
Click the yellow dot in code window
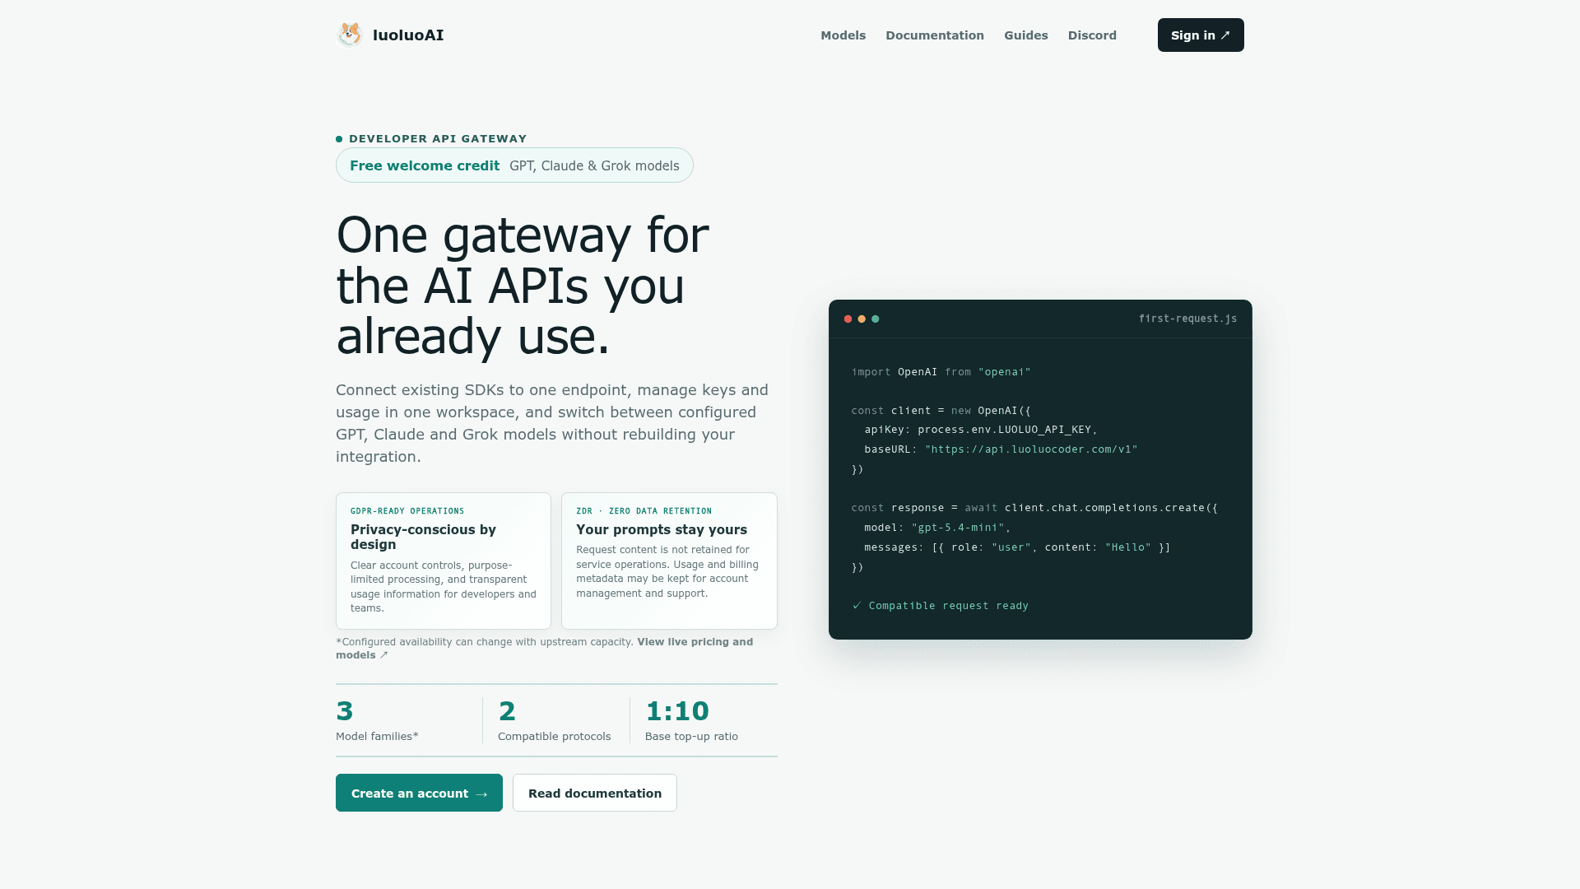click(x=862, y=319)
